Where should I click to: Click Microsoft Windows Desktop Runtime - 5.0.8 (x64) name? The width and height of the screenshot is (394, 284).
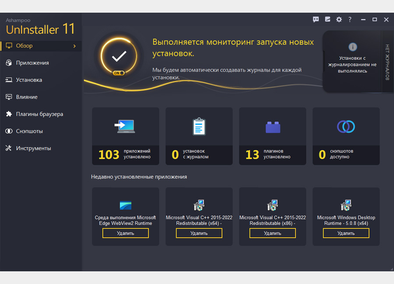[346, 220]
